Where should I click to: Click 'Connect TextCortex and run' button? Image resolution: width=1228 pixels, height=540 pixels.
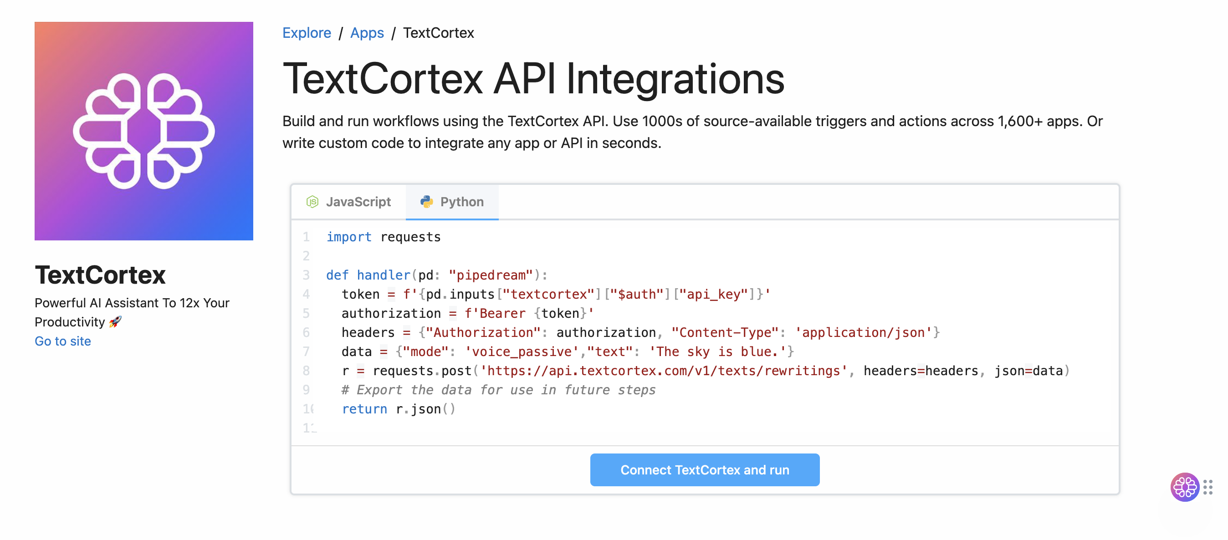click(705, 470)
